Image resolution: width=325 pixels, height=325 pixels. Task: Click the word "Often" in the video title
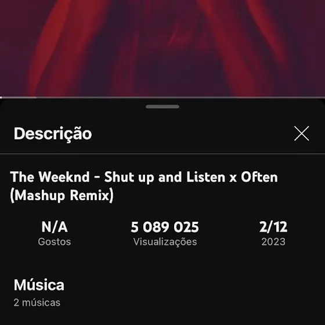coord(259,177)
